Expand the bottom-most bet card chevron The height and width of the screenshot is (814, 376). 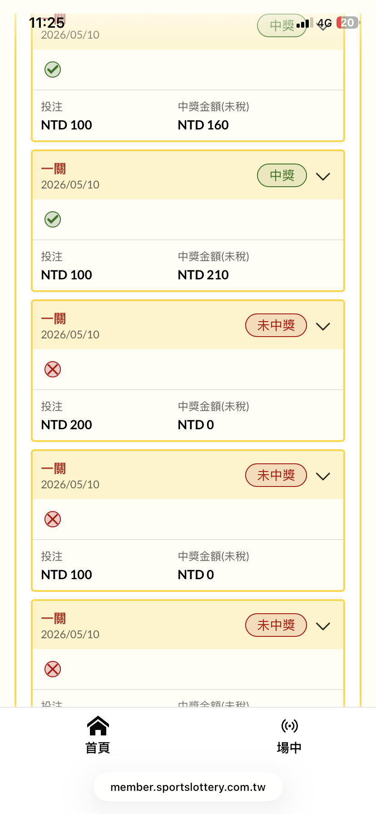coord(323,626)
